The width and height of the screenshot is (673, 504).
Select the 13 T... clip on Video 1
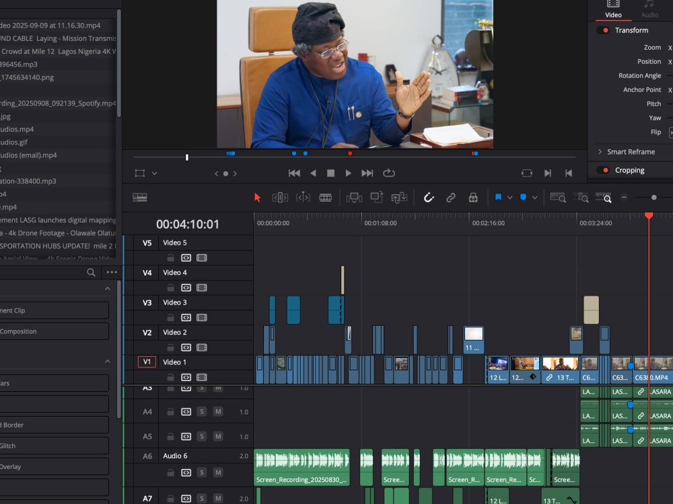pos(560,370)
